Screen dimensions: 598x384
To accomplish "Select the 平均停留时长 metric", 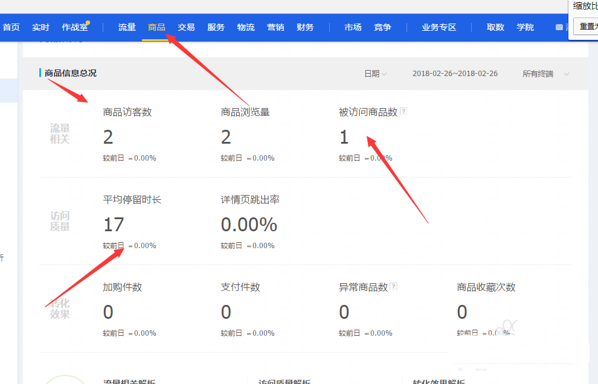I will 132,199.
